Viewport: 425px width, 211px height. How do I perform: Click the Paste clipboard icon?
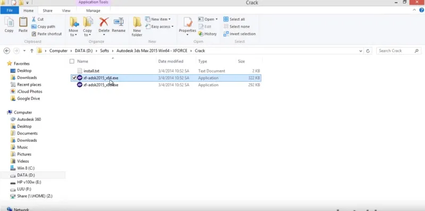pos(23,22)
